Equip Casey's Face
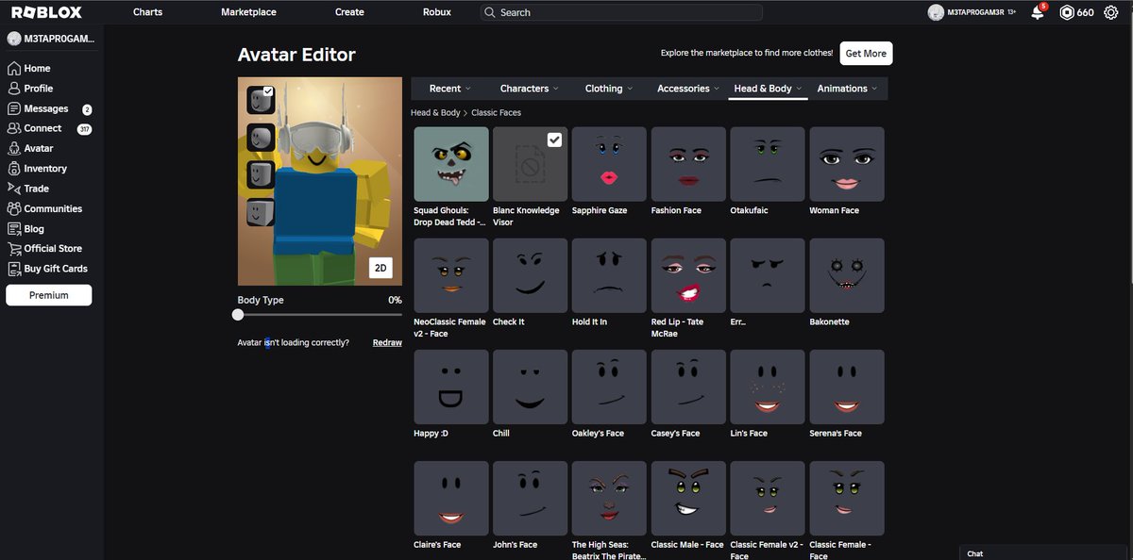 tap(688, 387)
